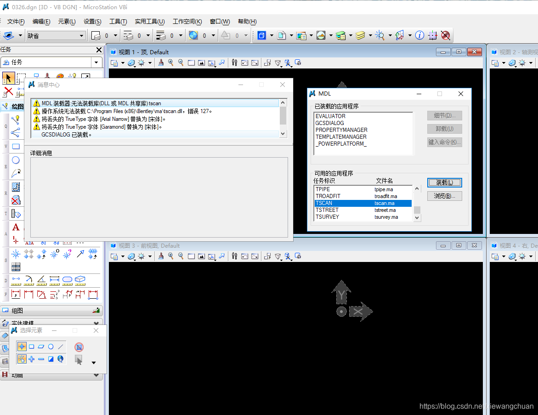The width and height of the screenshot is (538, 415).
Task: Click the 装载(L) button in MDL dialog
Action: [444, 182]
